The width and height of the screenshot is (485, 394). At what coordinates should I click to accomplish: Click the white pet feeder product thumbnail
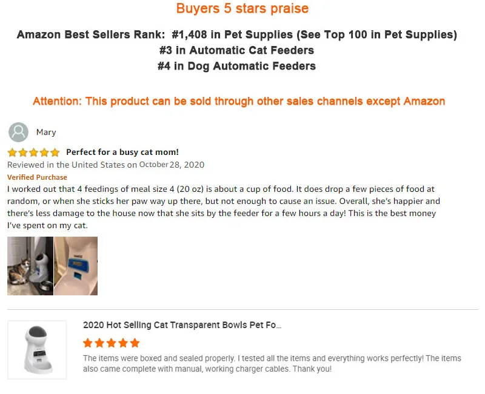pyautogui.click(x=37, y=349)
